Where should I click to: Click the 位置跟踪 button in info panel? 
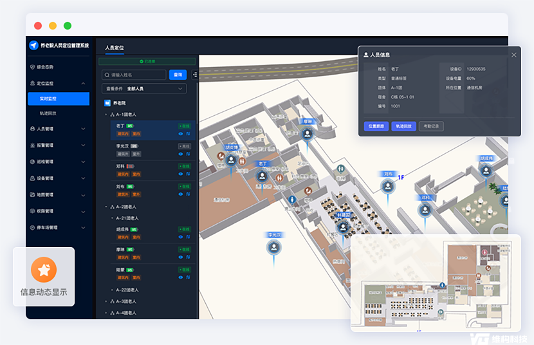pos(376,126)
